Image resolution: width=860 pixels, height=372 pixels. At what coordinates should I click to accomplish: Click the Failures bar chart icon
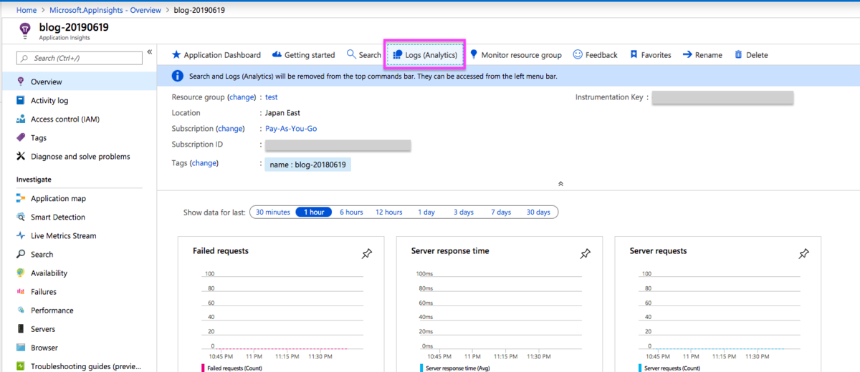click(x=21, y=291)
